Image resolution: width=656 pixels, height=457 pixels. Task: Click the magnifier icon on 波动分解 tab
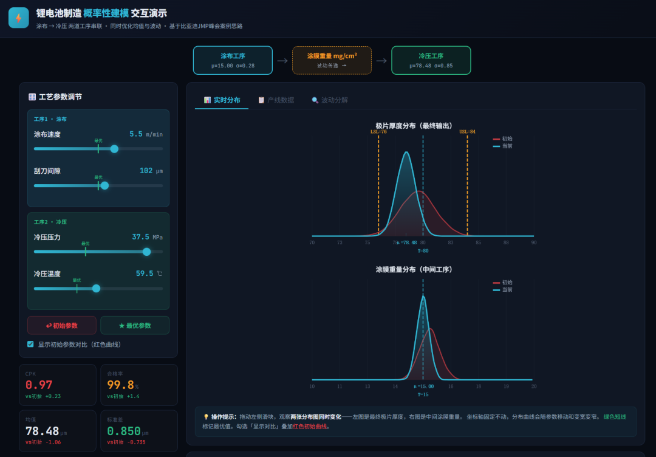pos(315,100)
